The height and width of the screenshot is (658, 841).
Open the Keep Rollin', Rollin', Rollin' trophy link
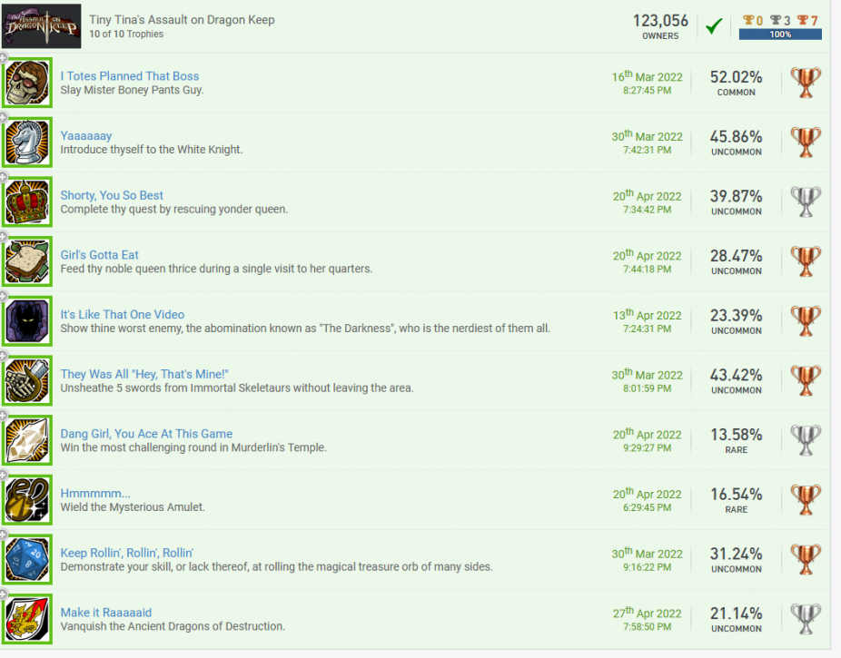pos(127,553)
